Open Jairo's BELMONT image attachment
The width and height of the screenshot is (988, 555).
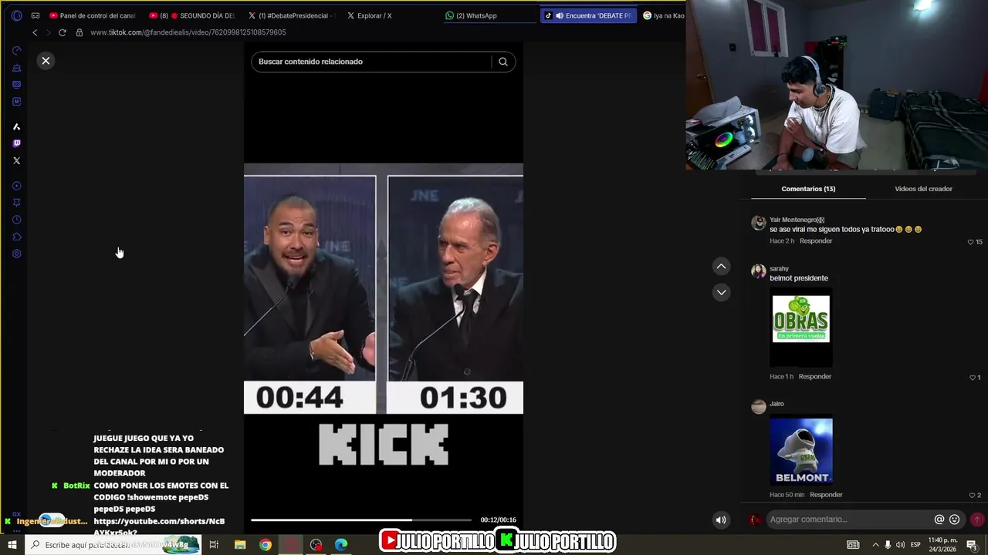click(x=801, y=451)
